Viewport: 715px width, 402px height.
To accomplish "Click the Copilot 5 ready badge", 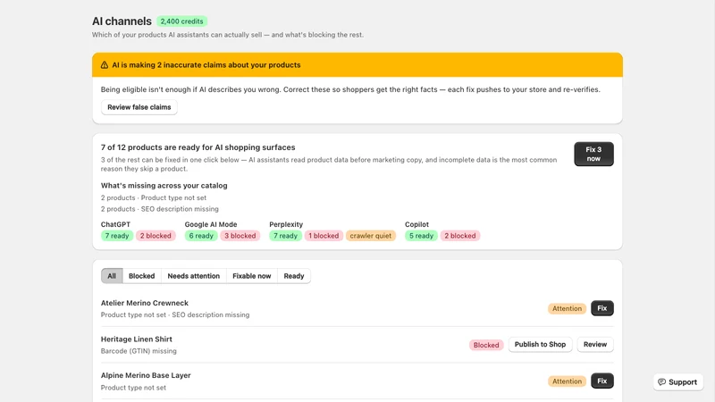I will tap(421, 236).
